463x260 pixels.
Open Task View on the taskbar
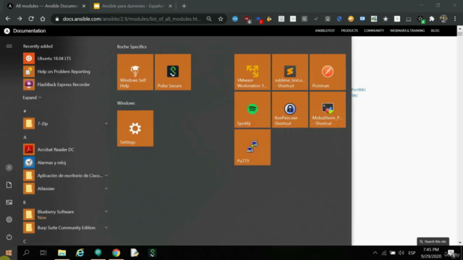pos(43,253)
